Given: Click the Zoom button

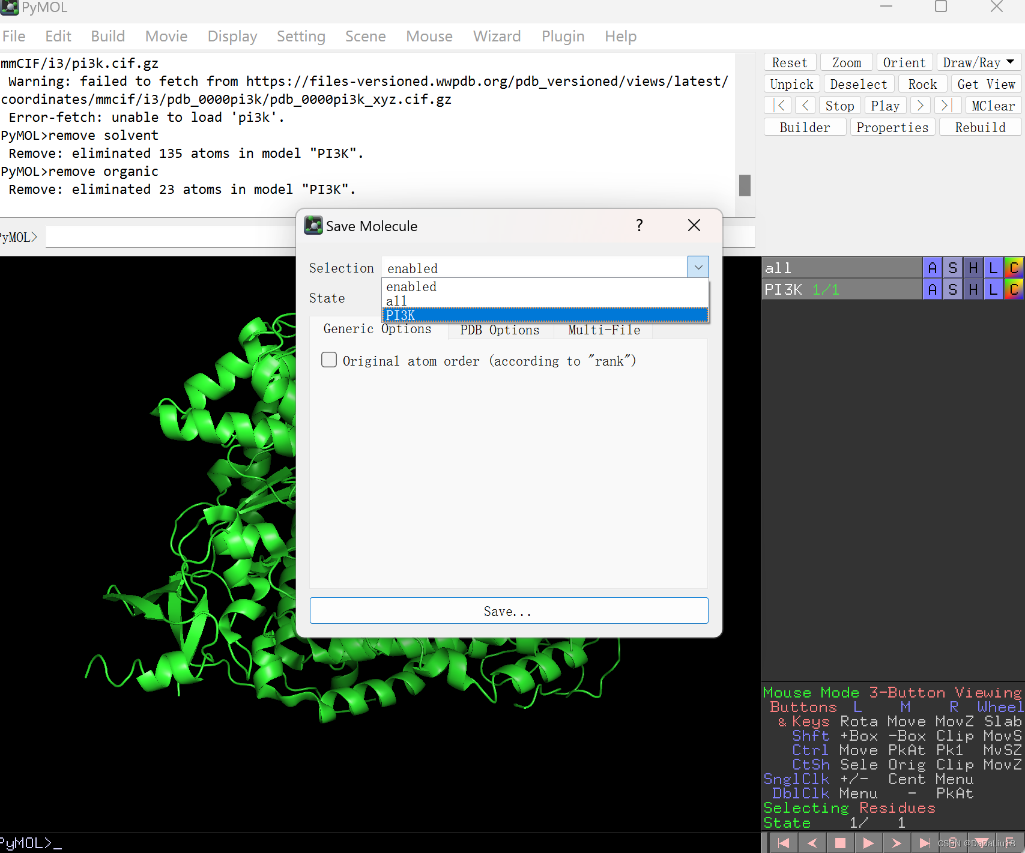Looking at the screenshot, I should pyautogui.click(x=847, y=62).
